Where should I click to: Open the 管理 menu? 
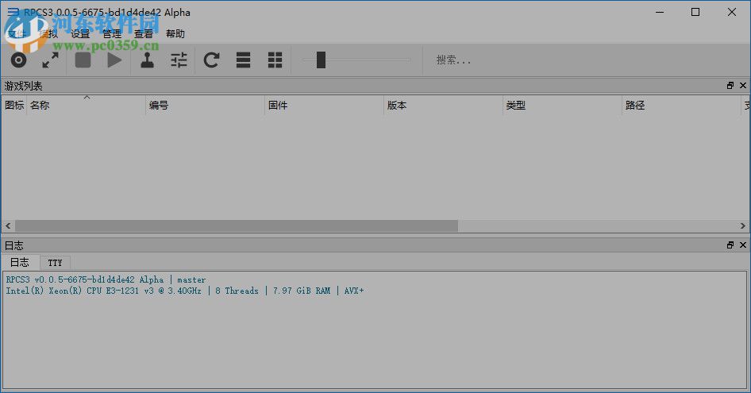pos(112,33)
